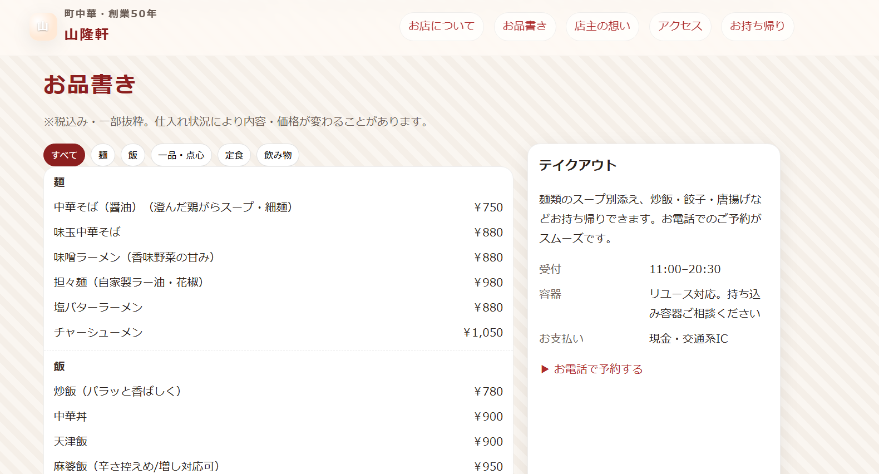Click the 11:00–20:30 reception hours

click(685, 269)
